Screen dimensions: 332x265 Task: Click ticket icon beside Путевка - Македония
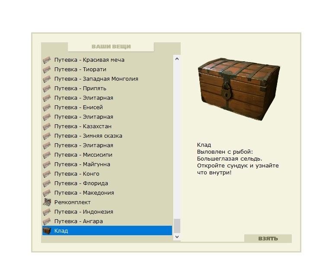(x=47, y=193)
